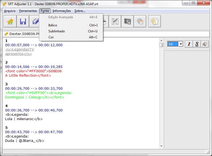Click the text <u>LegendasTV
Viewport: 212px width, 156px height.
click(x=20, y=49)
